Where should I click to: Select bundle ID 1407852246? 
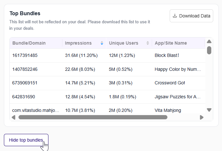[25, 69]
